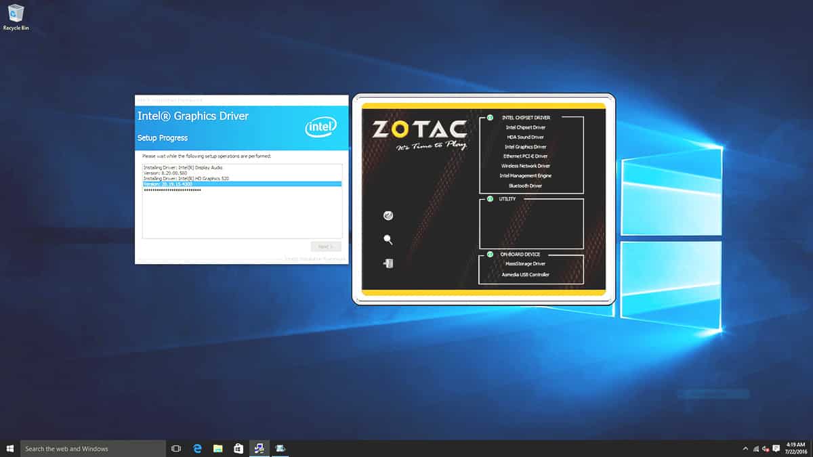Viewport: 813px width, 457px height.
Task: Install the HDA Sound Driver
Action: tap(525, 137)
